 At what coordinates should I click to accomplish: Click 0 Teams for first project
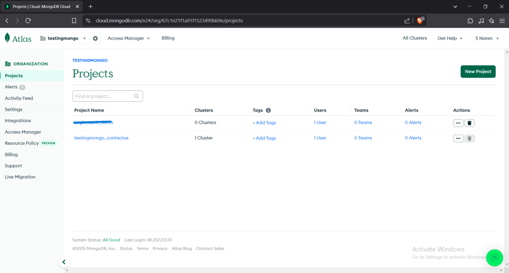(x=363, y=123)
